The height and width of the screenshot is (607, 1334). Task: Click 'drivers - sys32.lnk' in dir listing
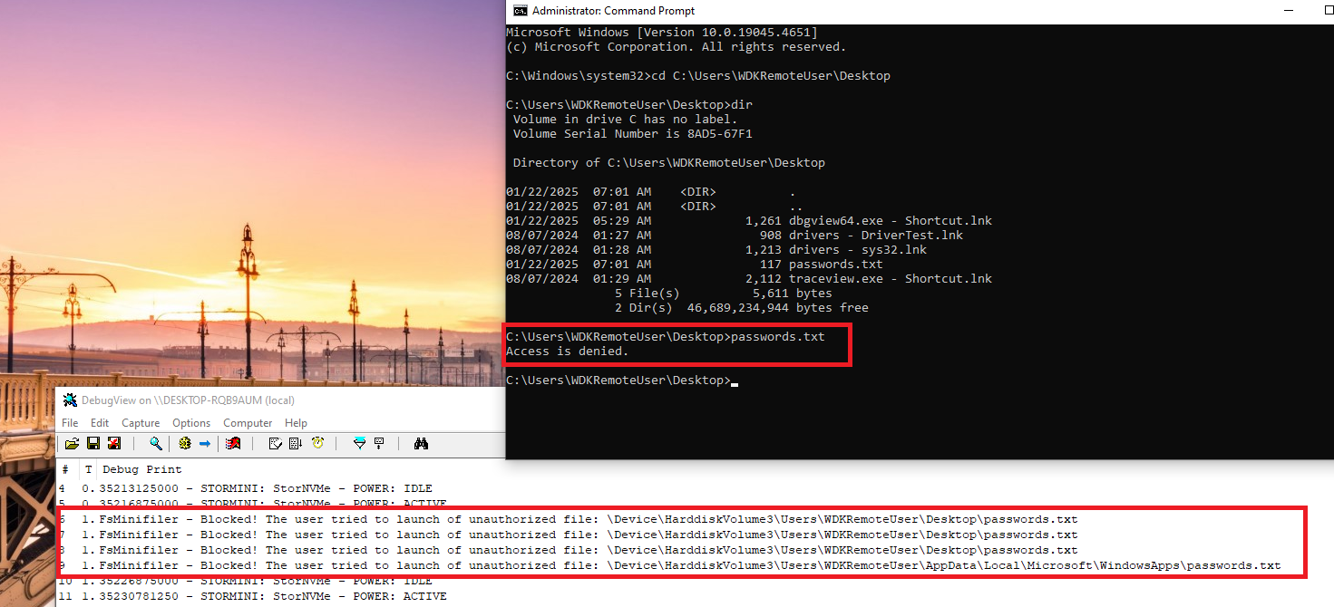[x=858, y=250]
